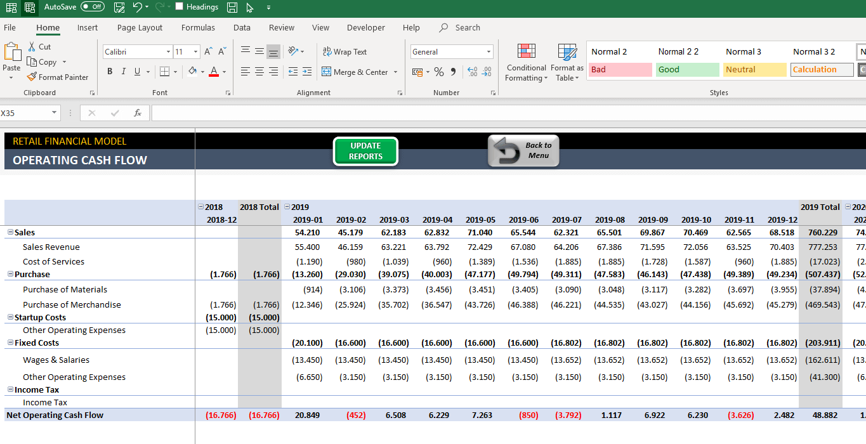Open the Paste options dropdown arrow
Image resolution: width=866 pixels, height=444 pixels.
click(x=11, y=78)
